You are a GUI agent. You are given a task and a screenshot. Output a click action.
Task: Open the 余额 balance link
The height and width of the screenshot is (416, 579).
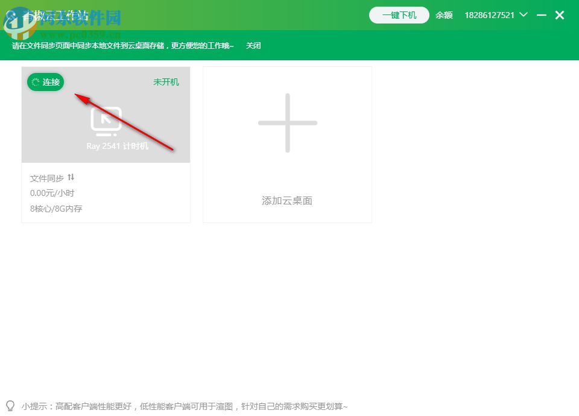(444, 15)
